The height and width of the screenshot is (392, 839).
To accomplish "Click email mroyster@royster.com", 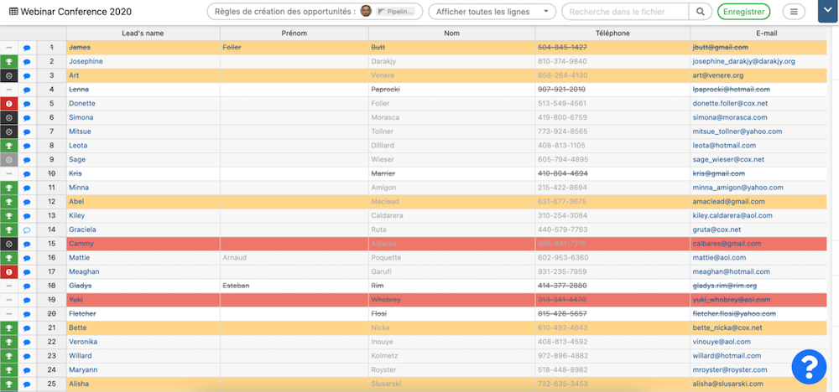I will pyautogui.click(x=730, y=369).
